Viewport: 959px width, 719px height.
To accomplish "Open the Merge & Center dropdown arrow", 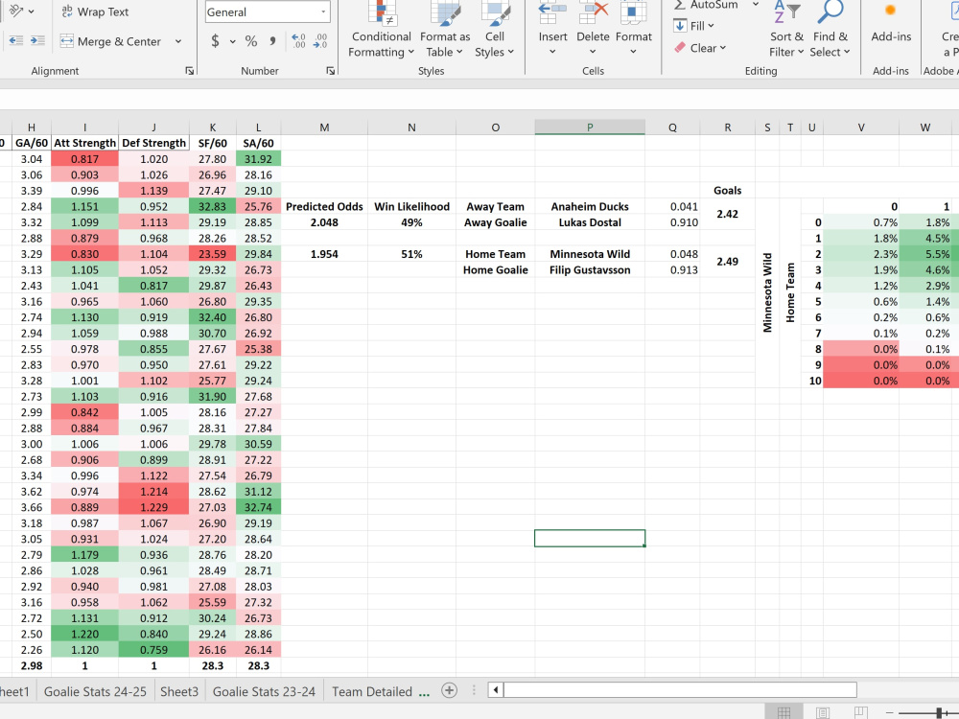I will coord(178,41).
